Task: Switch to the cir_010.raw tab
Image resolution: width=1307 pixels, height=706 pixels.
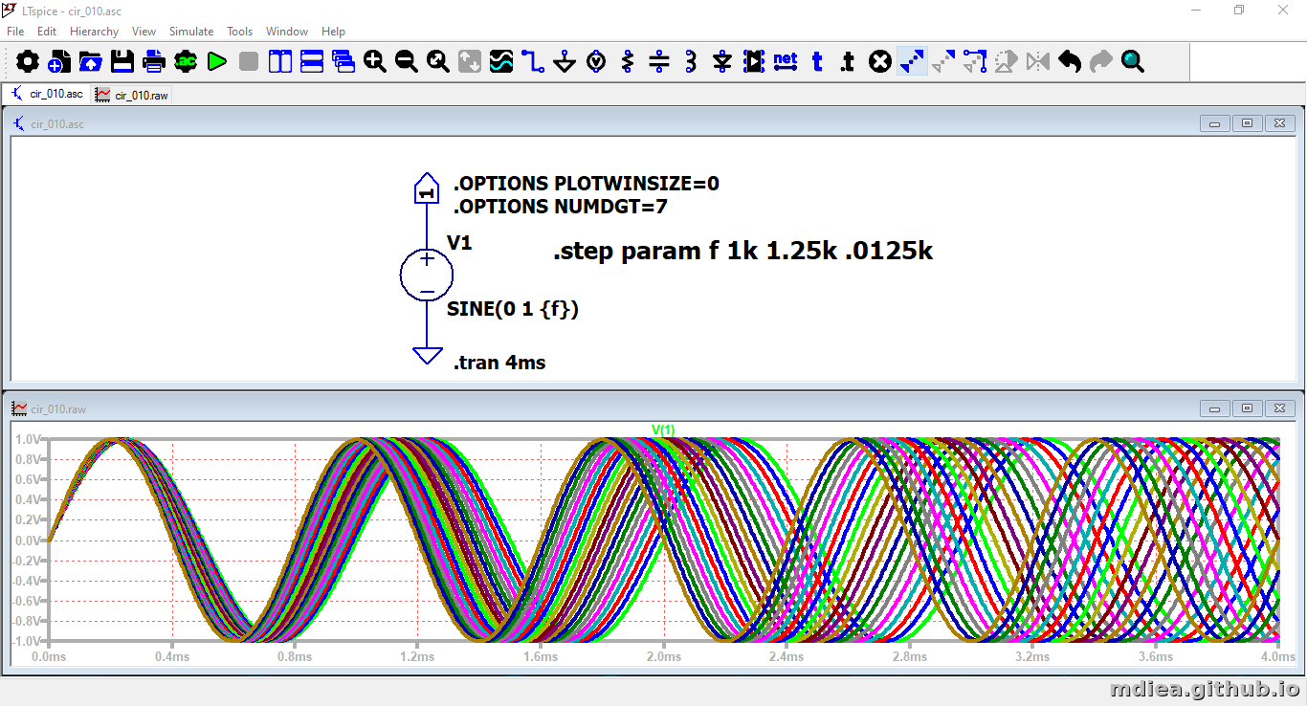Action: pyautogui.click(x=132, y=95)
